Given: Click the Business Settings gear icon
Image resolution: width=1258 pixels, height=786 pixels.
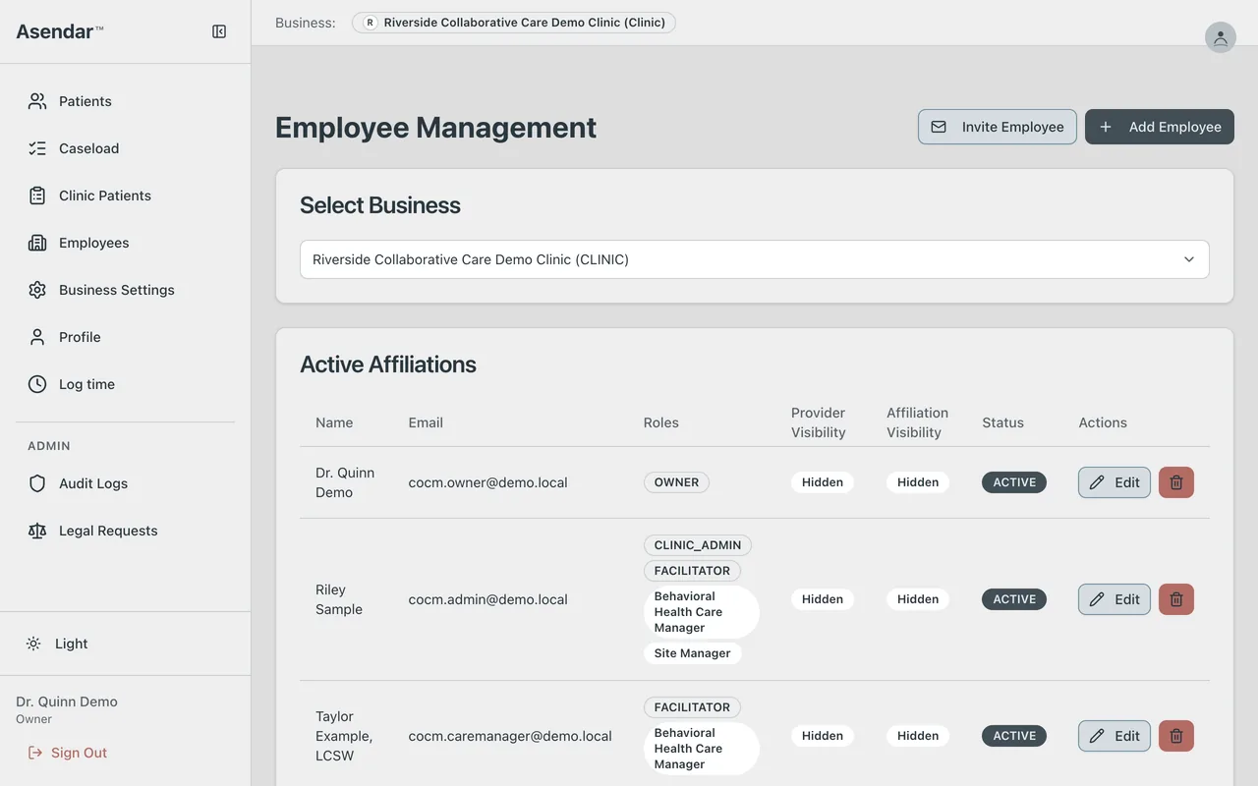Looking at the screenshot, I should 37,290.
